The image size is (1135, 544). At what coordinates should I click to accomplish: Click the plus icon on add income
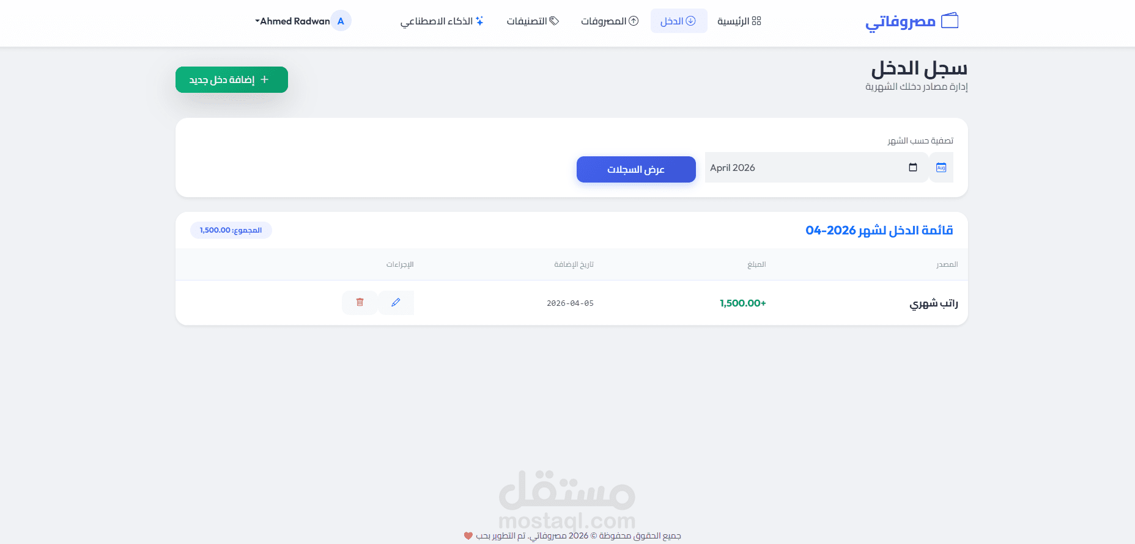point(264,79)
